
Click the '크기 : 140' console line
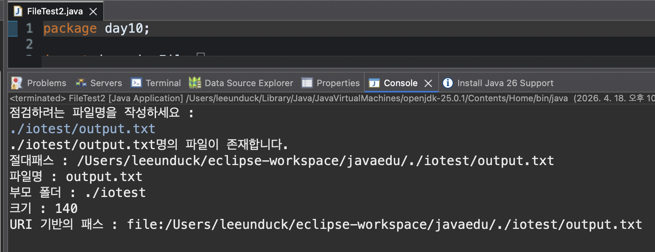coord(44,208)
